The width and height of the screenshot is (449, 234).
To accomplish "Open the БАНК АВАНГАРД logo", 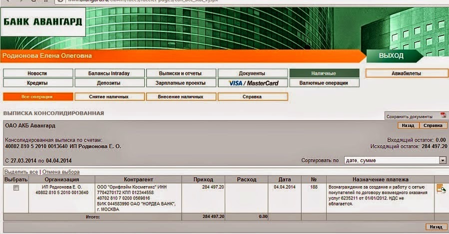I will [43, 22].
